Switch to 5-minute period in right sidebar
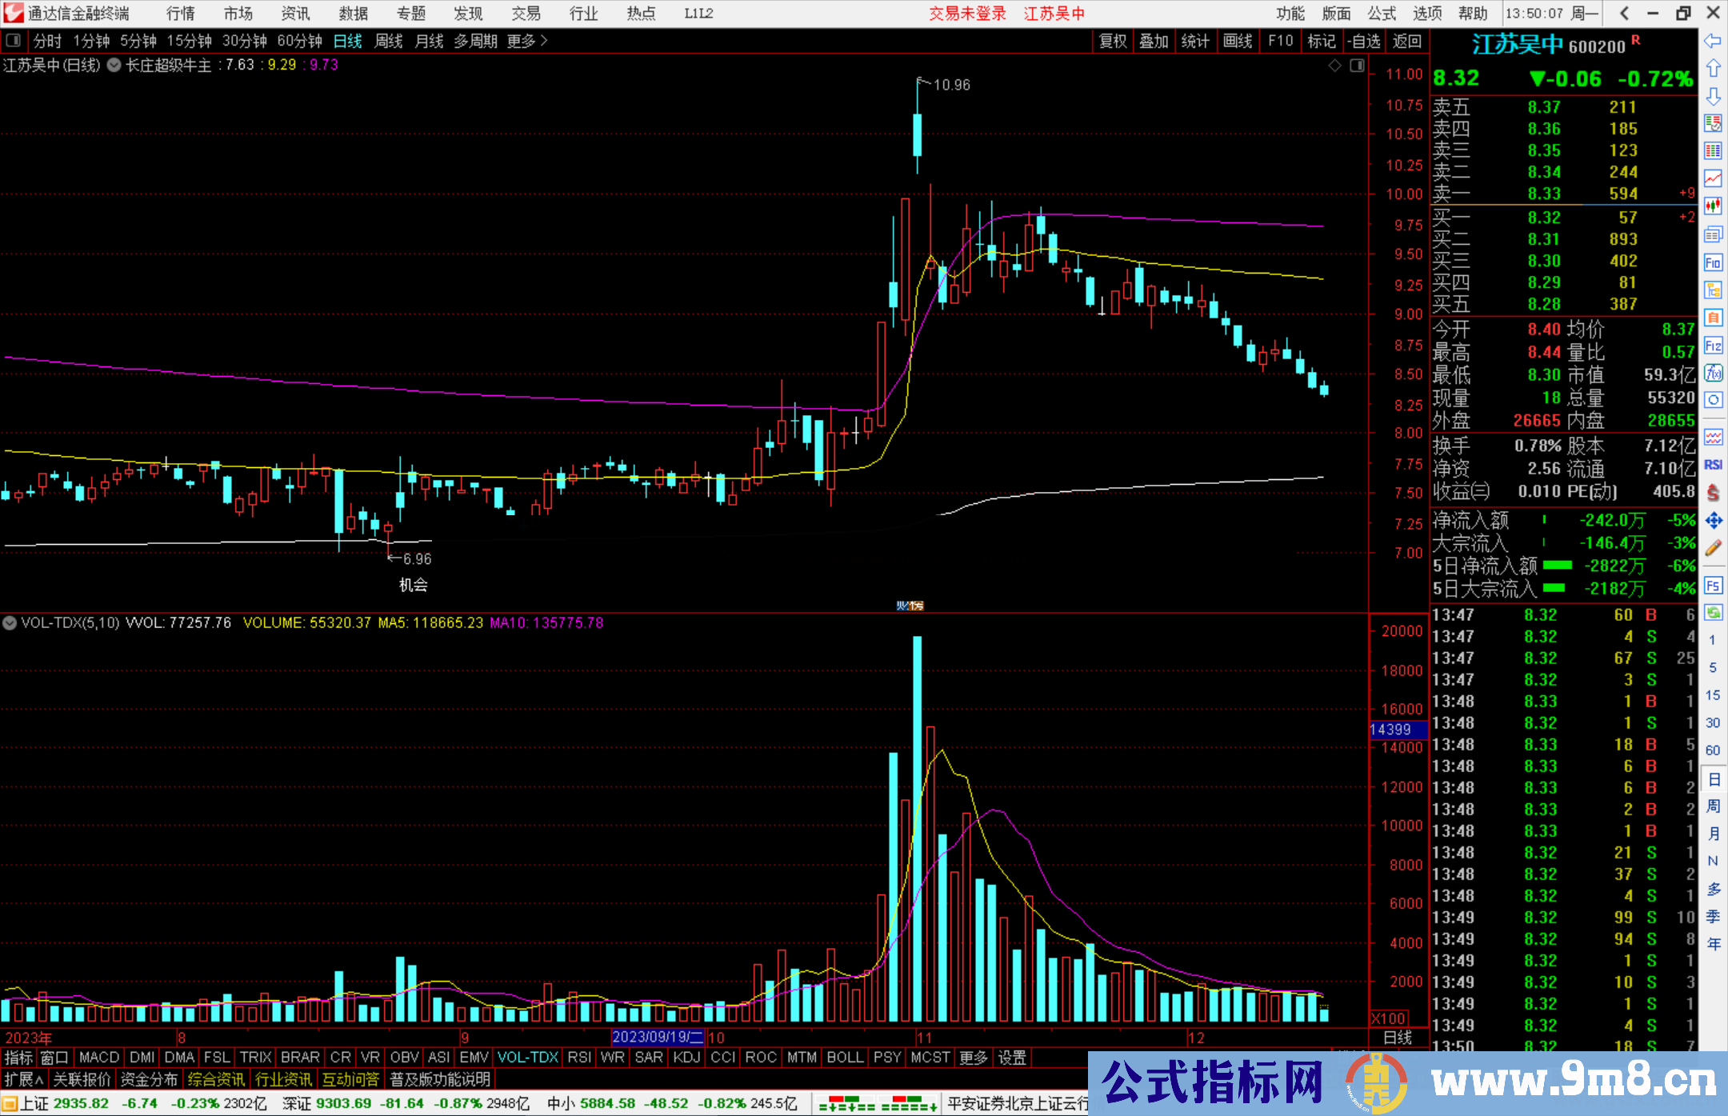1728x1116 pixels. tap(1712, 667)
